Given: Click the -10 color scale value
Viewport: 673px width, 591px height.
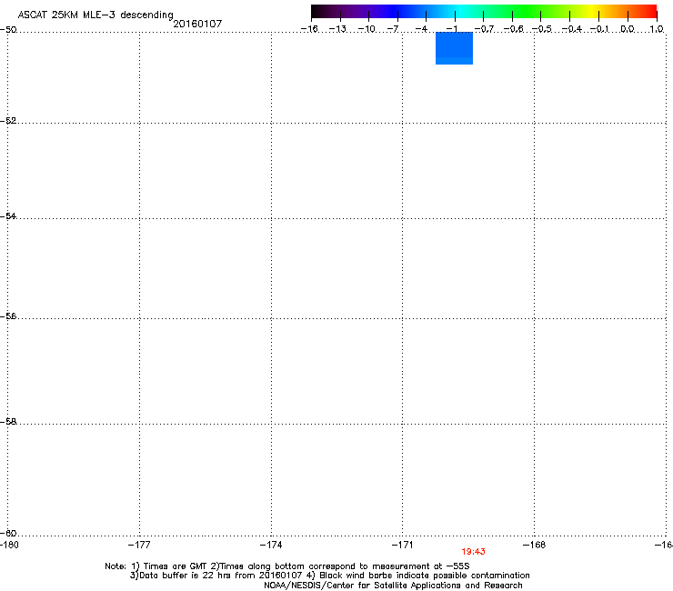Looking at the screenshot, I should click(367, 29).
